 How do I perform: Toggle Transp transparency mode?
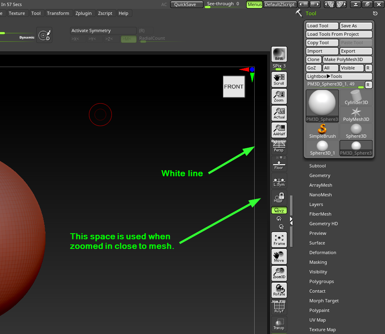(279, 324)
